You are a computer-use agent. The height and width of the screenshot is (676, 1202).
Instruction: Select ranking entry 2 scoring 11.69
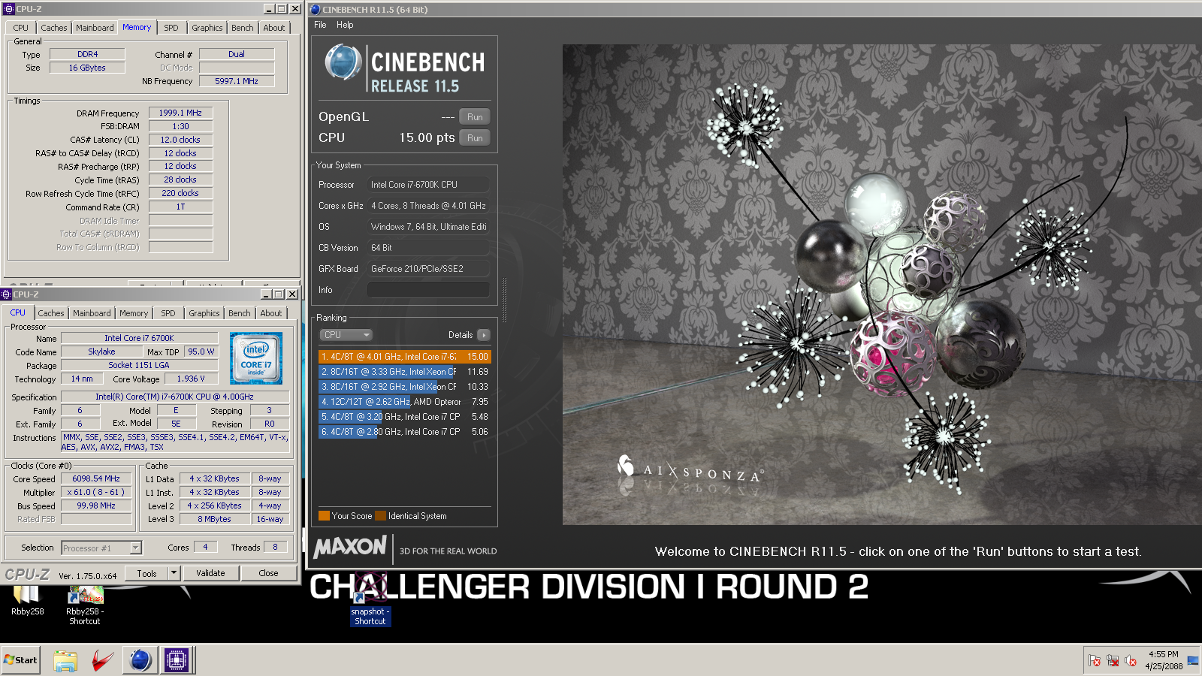(x=405, y=372)
